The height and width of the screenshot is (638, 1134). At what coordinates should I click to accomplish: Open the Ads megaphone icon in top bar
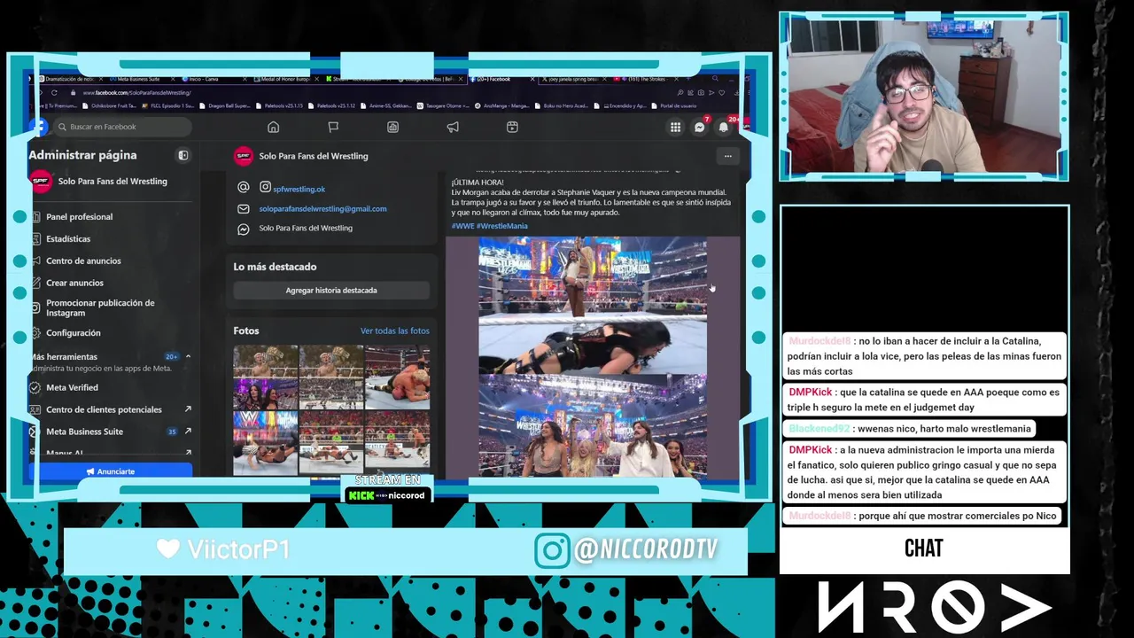453,127
